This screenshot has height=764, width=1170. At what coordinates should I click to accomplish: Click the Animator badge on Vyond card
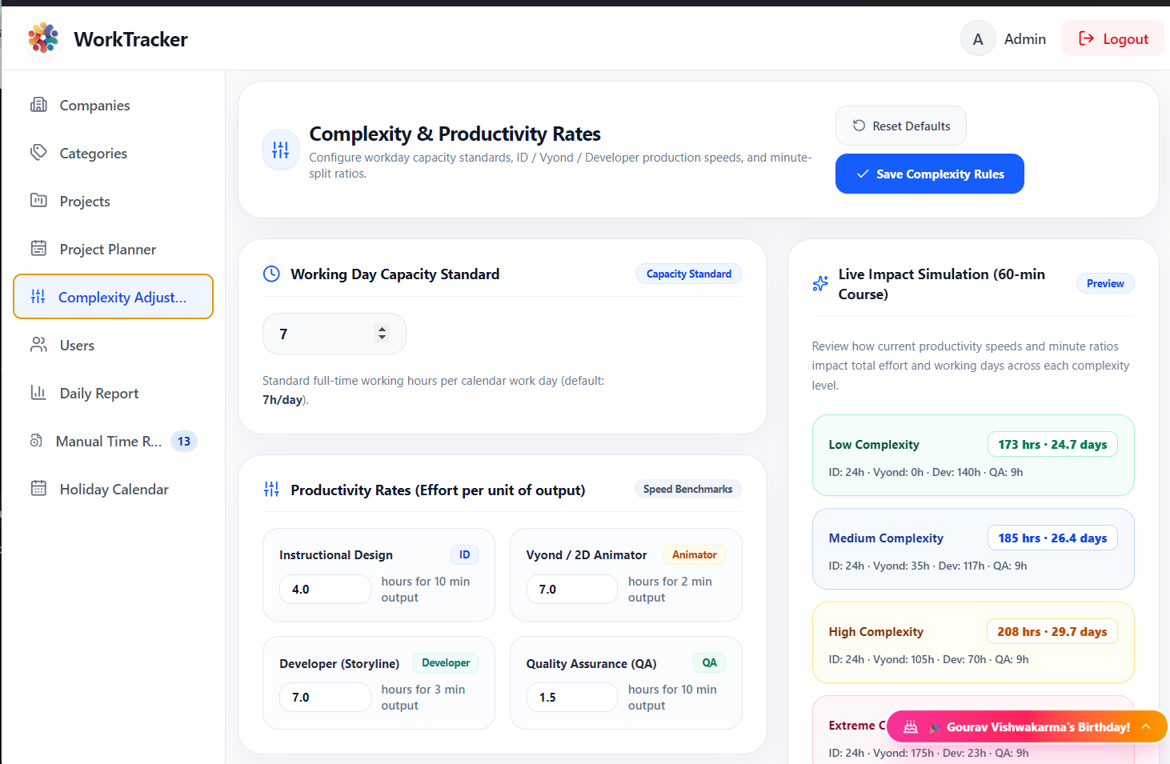click(695, 554)
